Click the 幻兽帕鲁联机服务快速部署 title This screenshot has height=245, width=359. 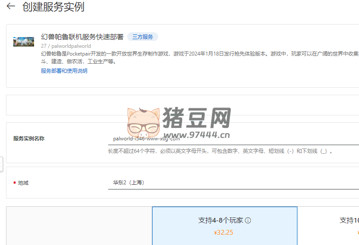tap(82, 37)
